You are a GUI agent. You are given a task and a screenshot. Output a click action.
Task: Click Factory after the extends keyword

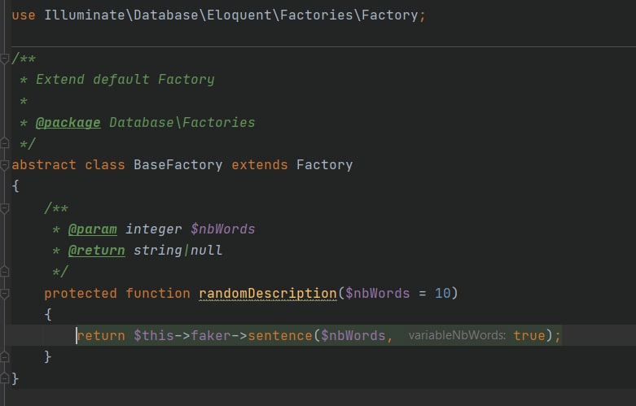tap(324, 164)
